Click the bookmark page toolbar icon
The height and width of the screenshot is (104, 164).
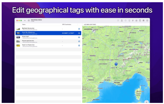pyautogui.click(x=140, y=21)
